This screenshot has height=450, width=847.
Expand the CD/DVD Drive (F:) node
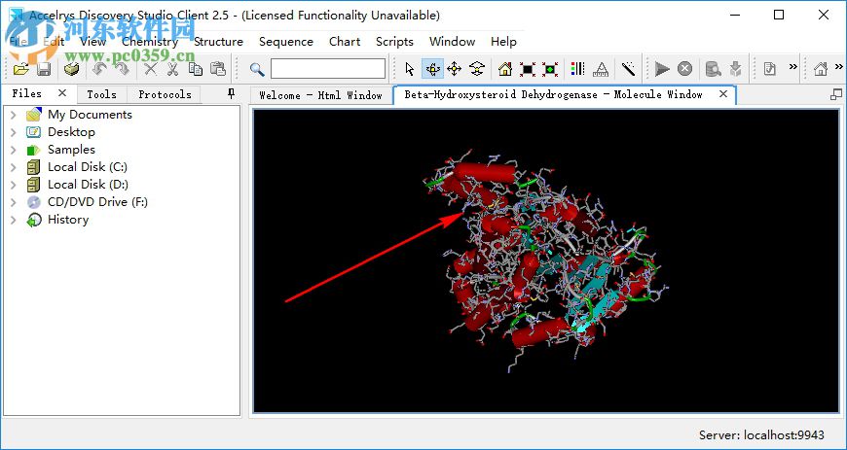point(14,202)
